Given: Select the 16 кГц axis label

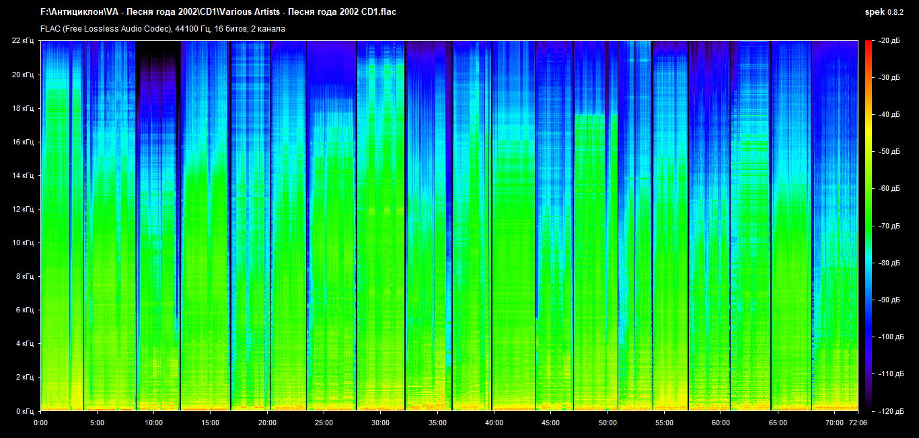Looking at the screenshot, I should pos(24,142).
